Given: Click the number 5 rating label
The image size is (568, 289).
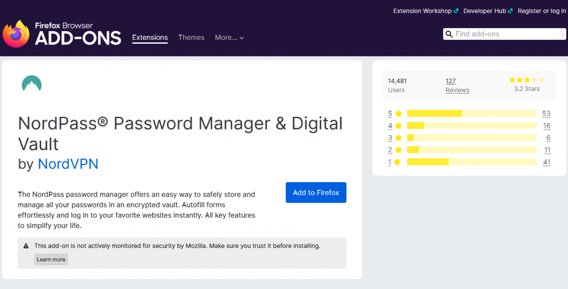Looking at the screenshot, I should click(x=390, y=113).
